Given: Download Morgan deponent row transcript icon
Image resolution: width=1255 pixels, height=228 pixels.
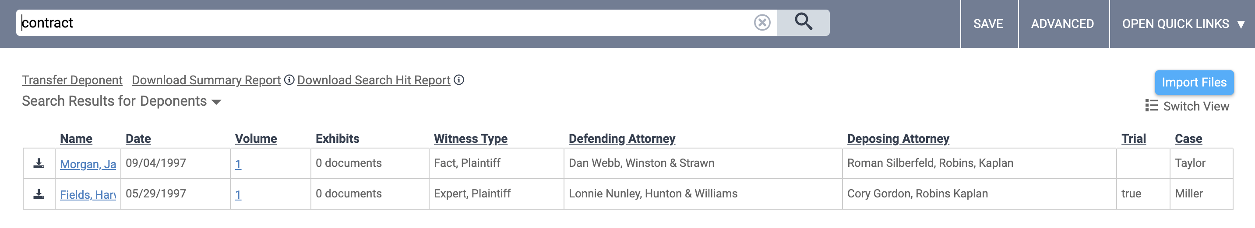Looking at the screenshot, I should click(39, 163).
